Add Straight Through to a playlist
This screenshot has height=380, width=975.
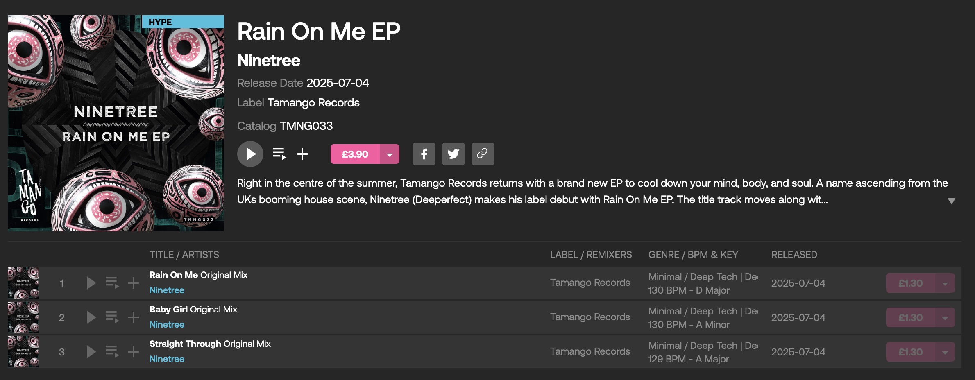pyautogui.click(x=133, y=352)
